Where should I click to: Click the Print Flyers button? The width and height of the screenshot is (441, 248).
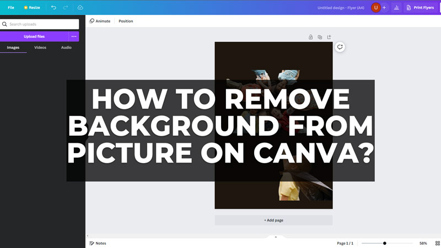tap(420, 8)
